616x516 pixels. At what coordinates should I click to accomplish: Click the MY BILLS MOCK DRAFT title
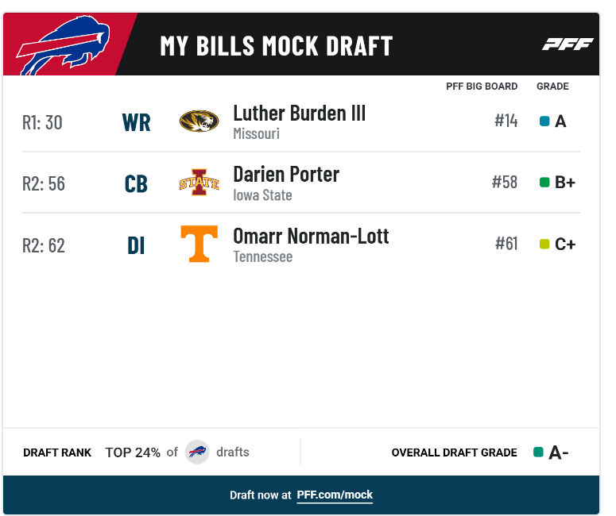click(x=276, y=46)
